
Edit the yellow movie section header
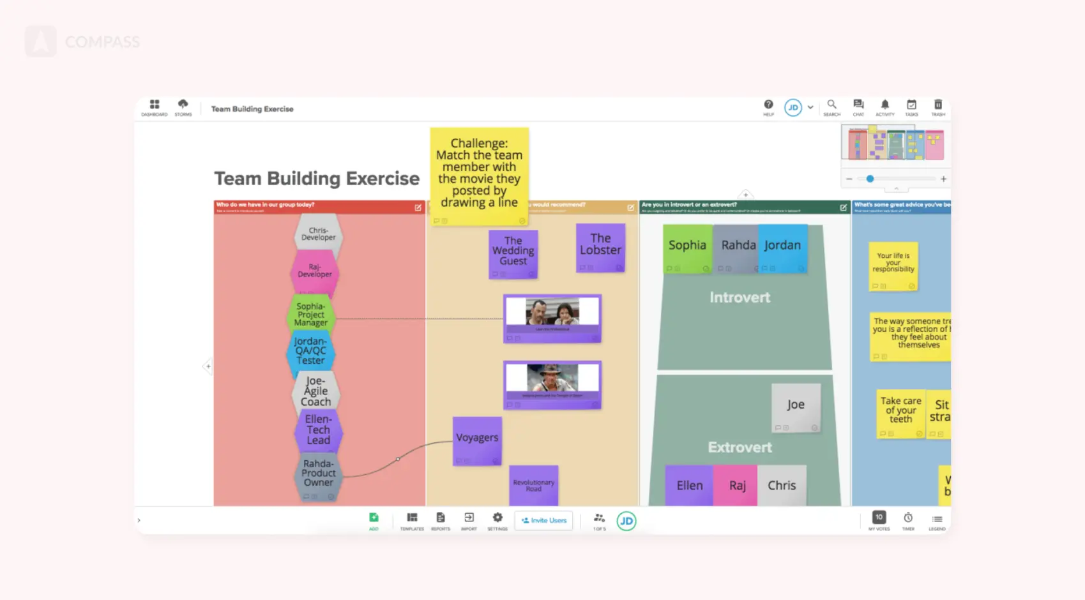pos(630,207)
